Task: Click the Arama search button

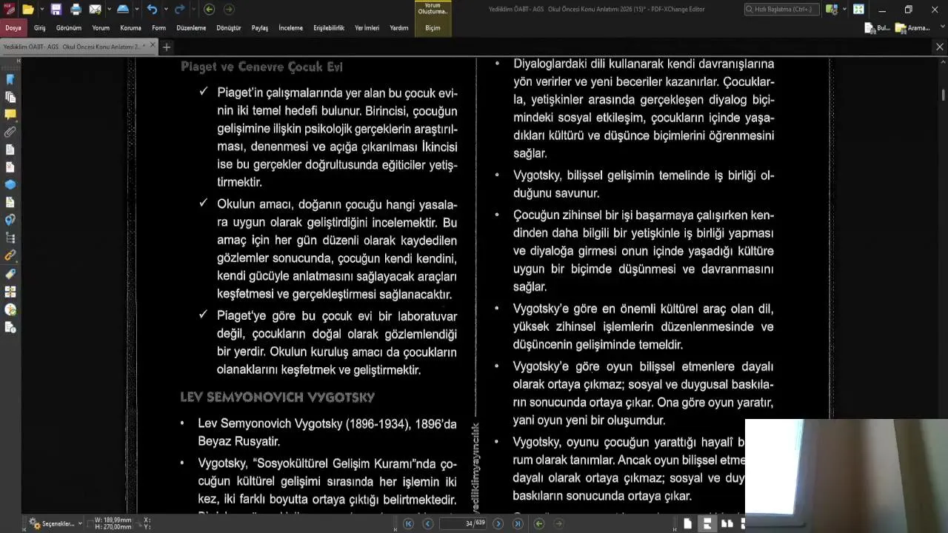Action: [912, 28]
